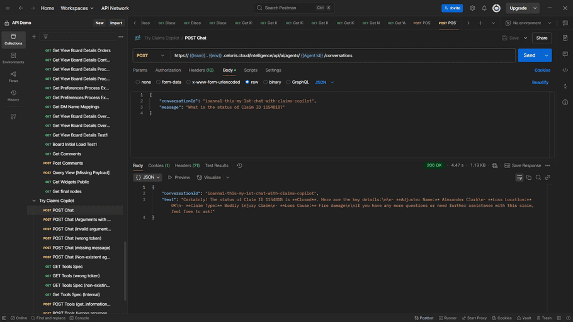
Task: Click the request URL input field
Action: (340, 55)
